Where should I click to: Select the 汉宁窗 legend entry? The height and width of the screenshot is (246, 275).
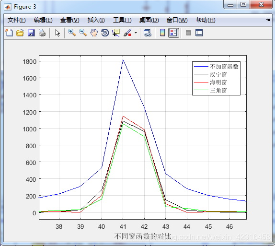click(x=218, y=75)
